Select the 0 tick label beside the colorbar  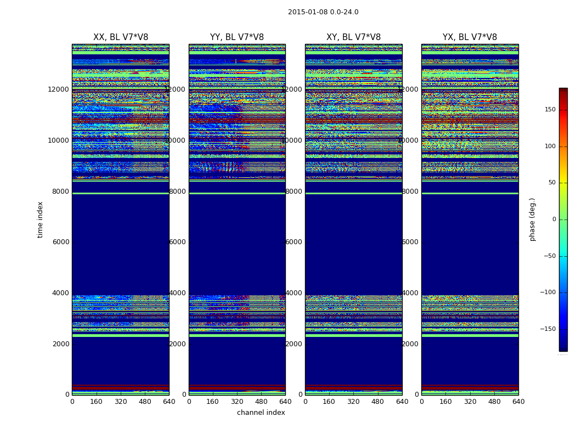[x=554, y=219]
